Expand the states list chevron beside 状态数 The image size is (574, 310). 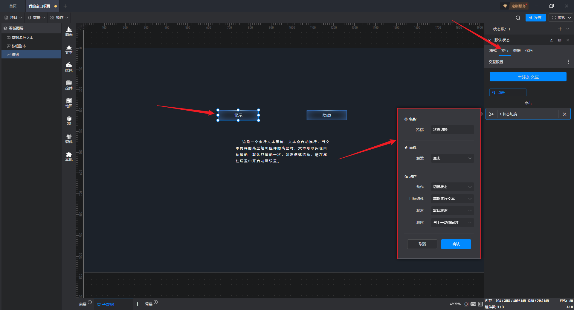point(567,29)
